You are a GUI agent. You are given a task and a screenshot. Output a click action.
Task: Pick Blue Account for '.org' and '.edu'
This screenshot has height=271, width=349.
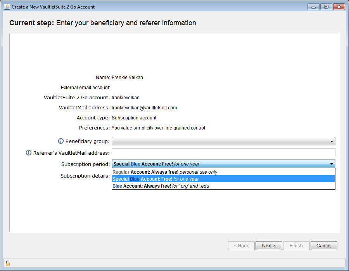point(223,186)
